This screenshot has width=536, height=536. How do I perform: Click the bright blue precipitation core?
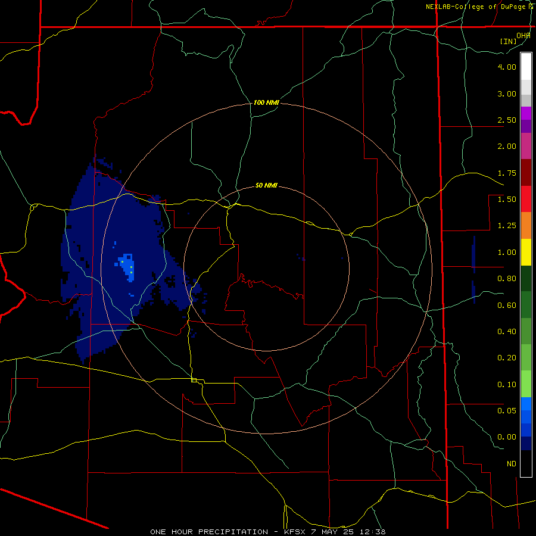(x=126, y=267)
